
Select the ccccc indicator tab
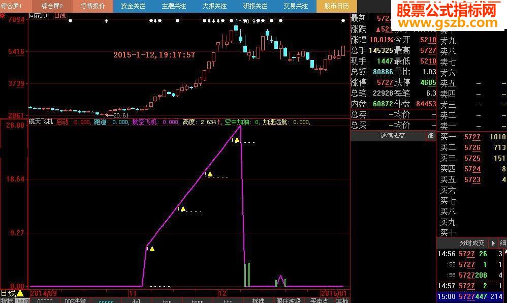106,301
